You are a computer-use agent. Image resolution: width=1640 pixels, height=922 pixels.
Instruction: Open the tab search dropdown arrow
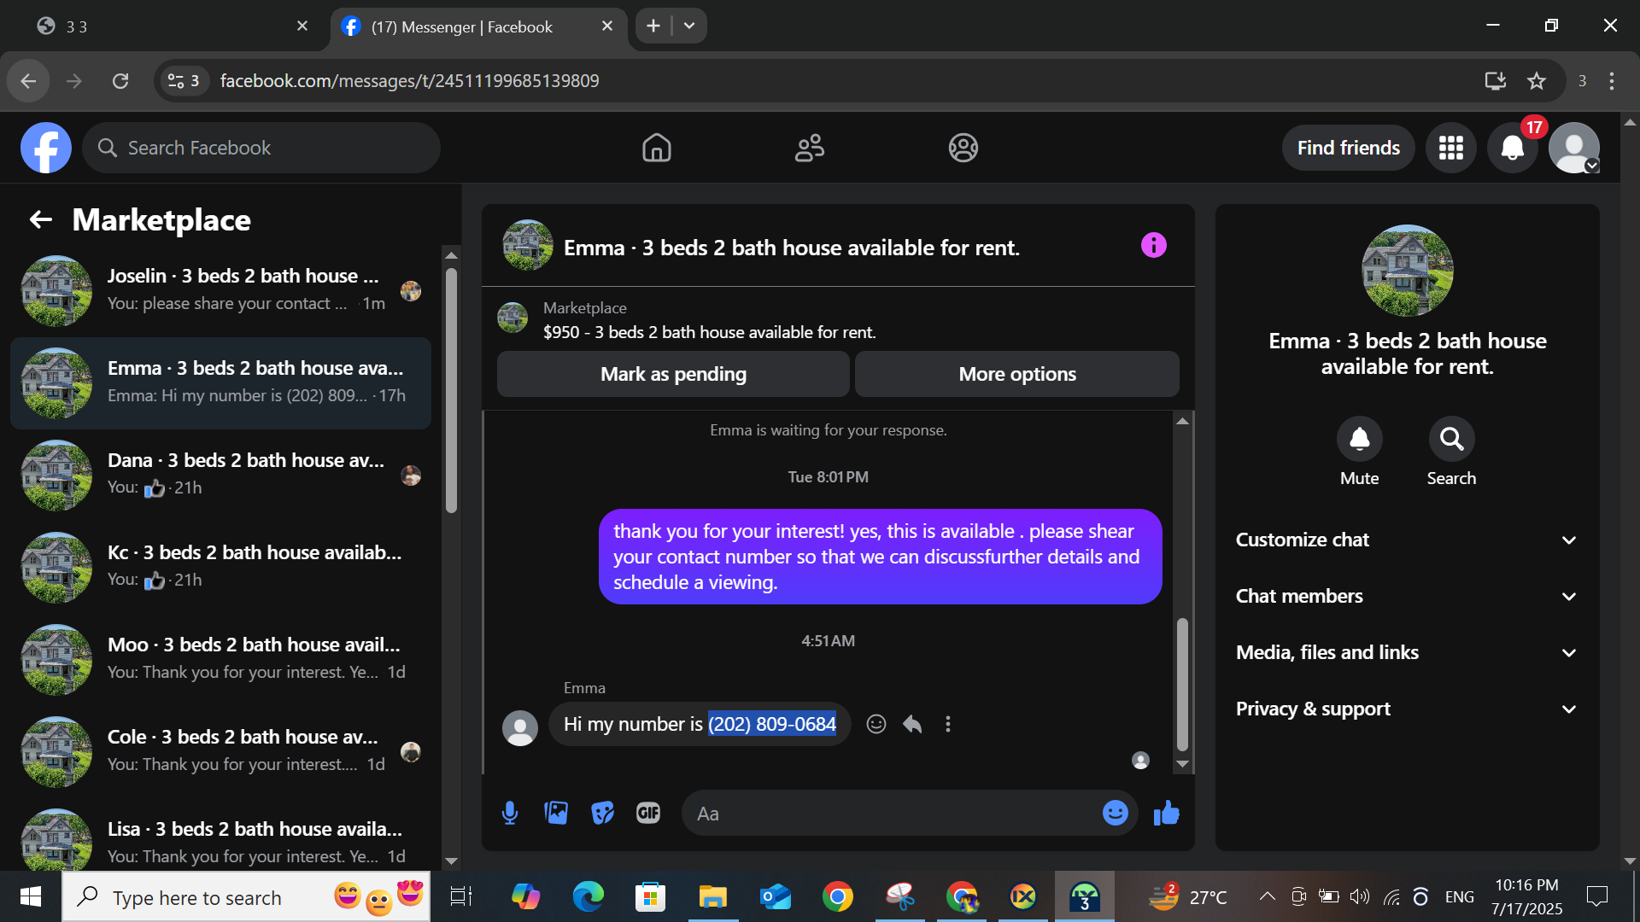coord(689,26)
